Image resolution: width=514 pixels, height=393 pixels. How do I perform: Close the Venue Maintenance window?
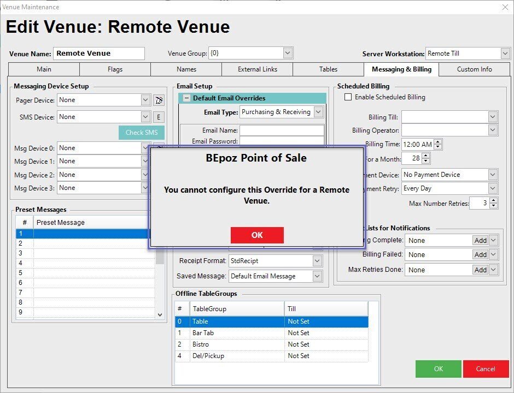coord(504,7)
